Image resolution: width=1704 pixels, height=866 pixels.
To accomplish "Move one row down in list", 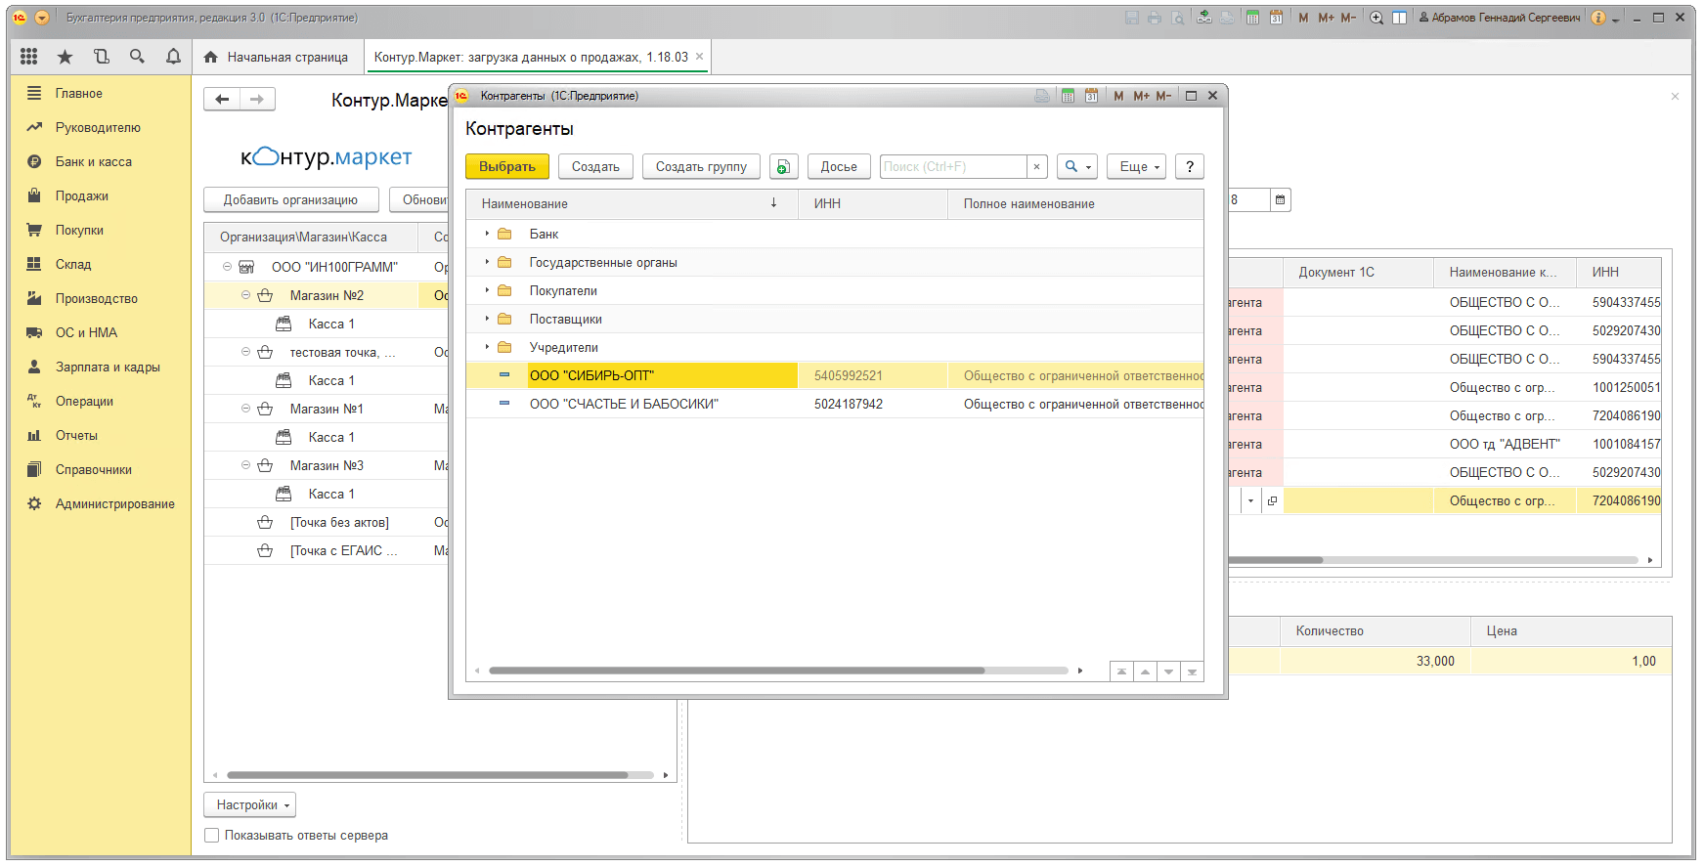I will pyautogui.click(x=1168, y=671).
